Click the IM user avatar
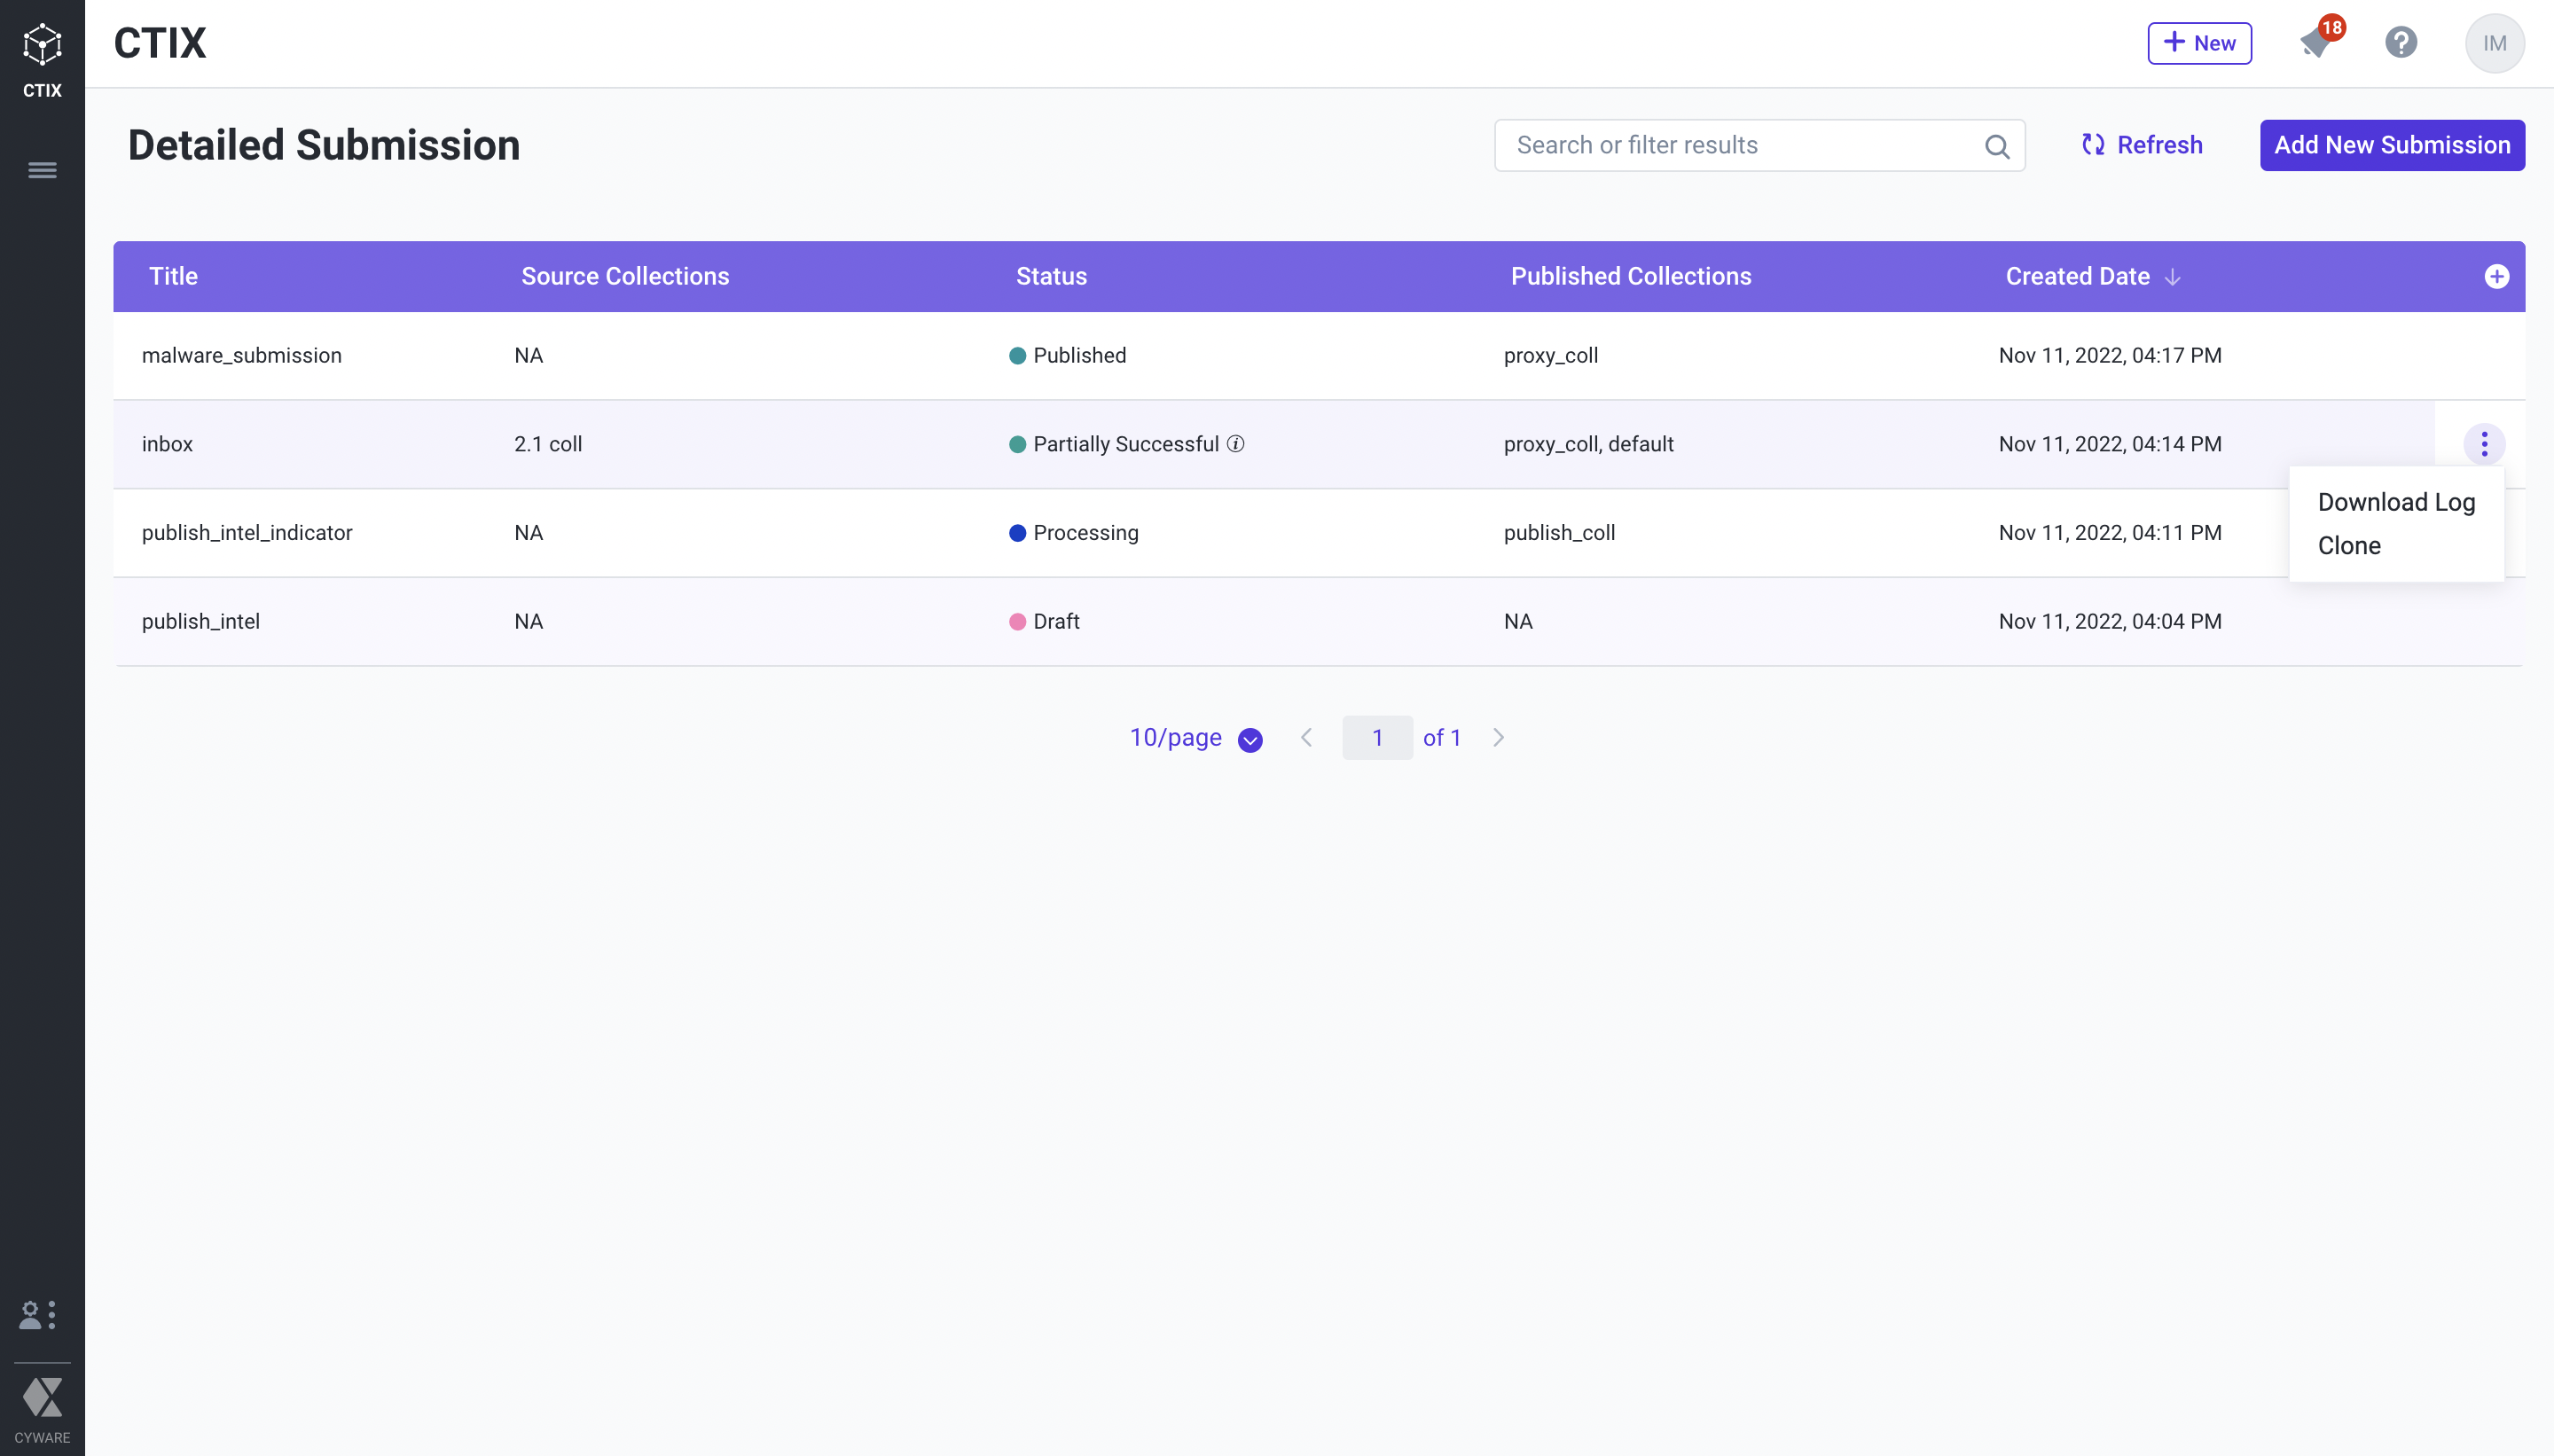The width and height of the screenshot is (2554, 1456). pos(2494,43)
